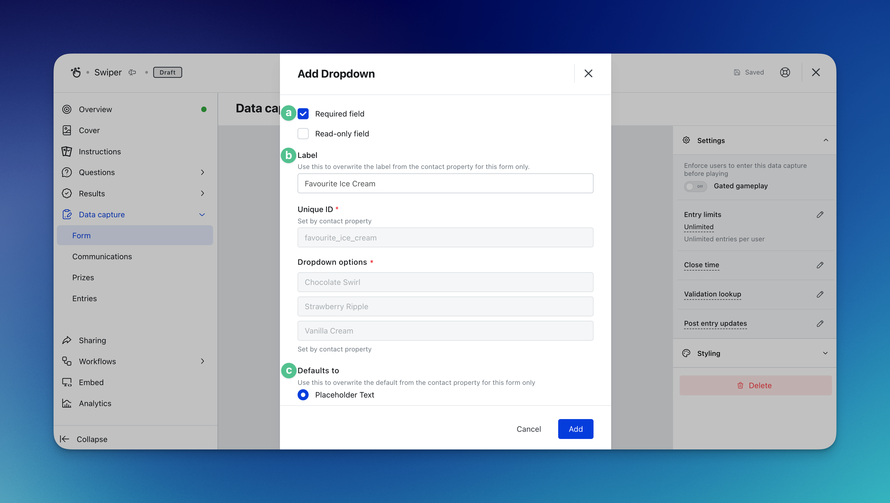890x503 pixels.
Task: Check the Read-only field checkbox
Action: (303, 134)
